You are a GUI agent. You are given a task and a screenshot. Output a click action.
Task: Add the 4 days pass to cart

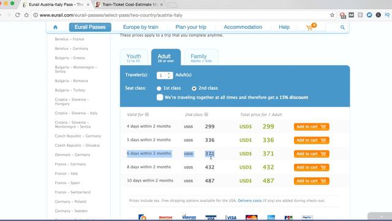312,127
